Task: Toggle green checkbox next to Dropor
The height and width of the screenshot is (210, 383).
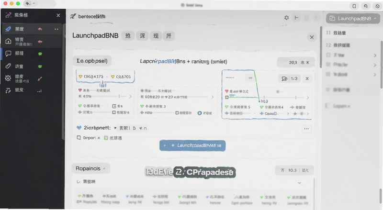Action: (106, 138)
